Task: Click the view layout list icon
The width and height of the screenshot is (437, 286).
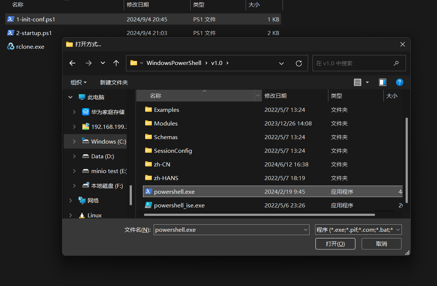Action: pos(357,82)
